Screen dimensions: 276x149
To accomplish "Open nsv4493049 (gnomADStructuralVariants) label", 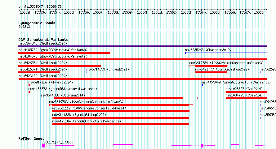I will click(236, 82).
